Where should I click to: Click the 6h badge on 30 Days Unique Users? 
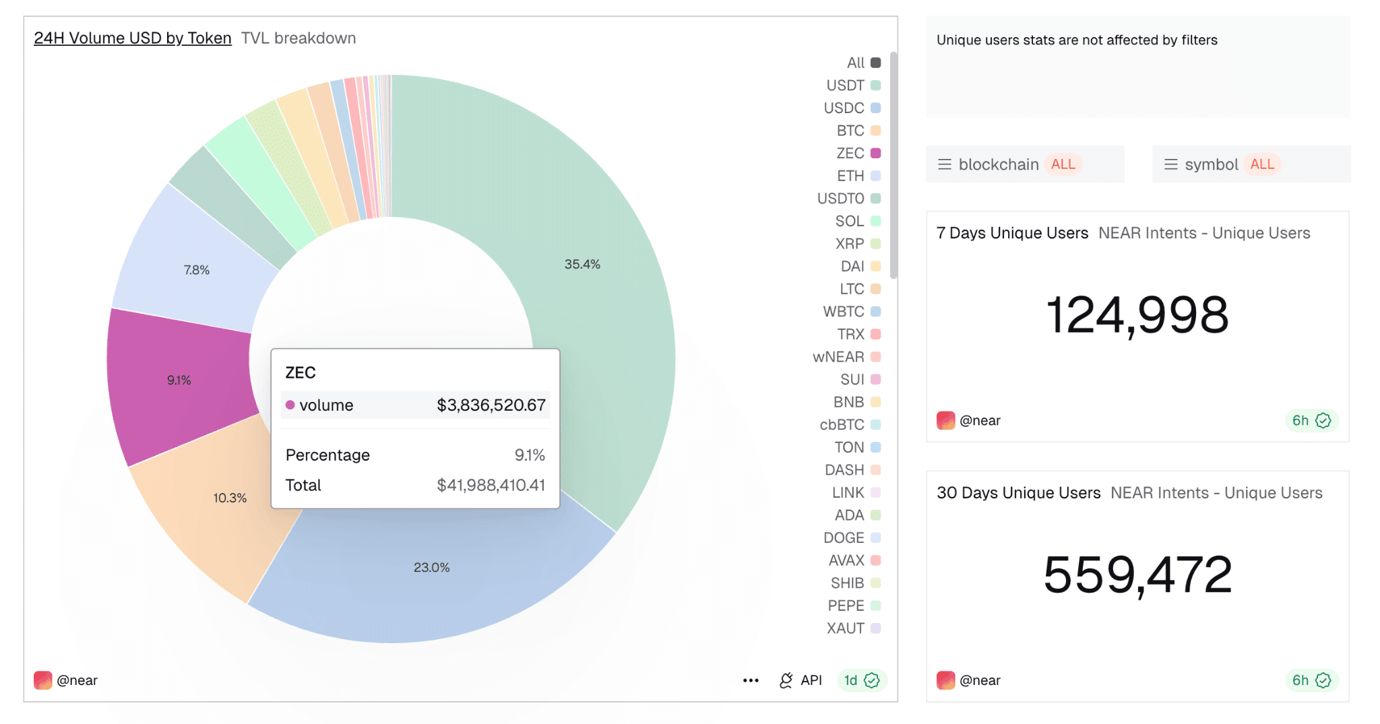pyautogui.click(x=1311, y=680)
